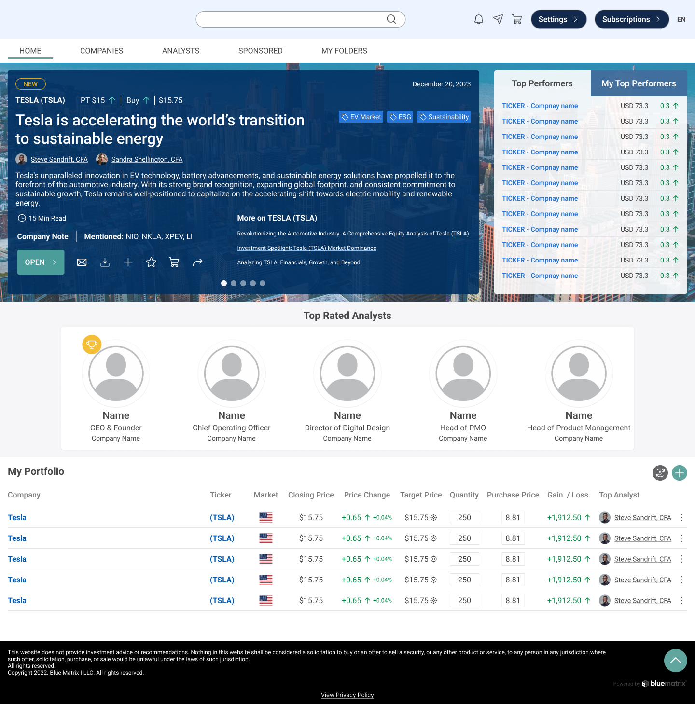Sort by Gain / Loss column header
695x704 pixels.
click(x=568, y=495)
